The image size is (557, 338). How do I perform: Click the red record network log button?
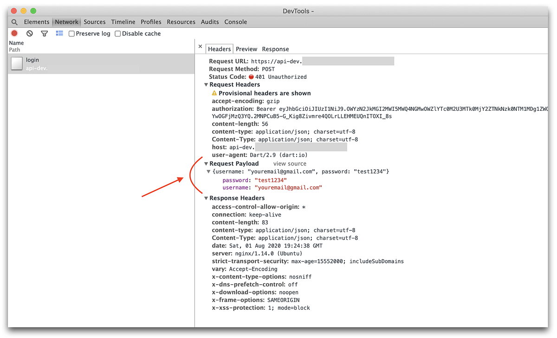[13, 33]
